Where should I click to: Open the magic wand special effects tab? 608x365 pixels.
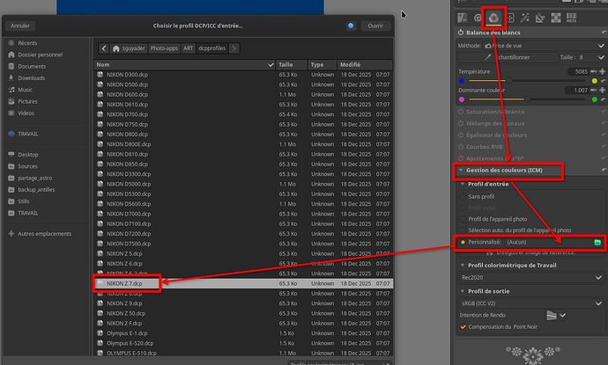pyautogui.click(x=525, y=18)
